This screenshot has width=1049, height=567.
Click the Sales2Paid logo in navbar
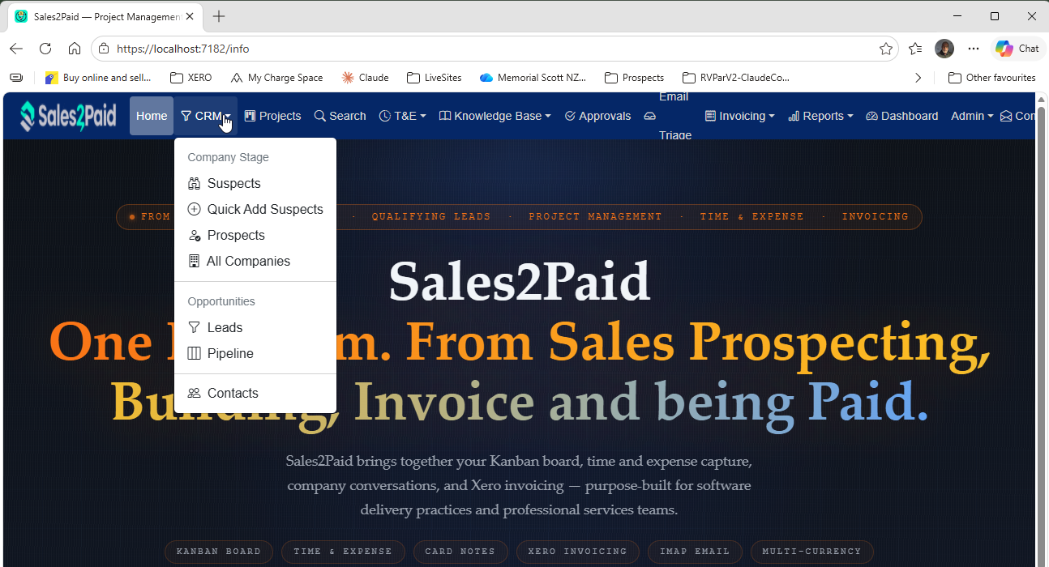pyautogui.click(x=68, y=116)
